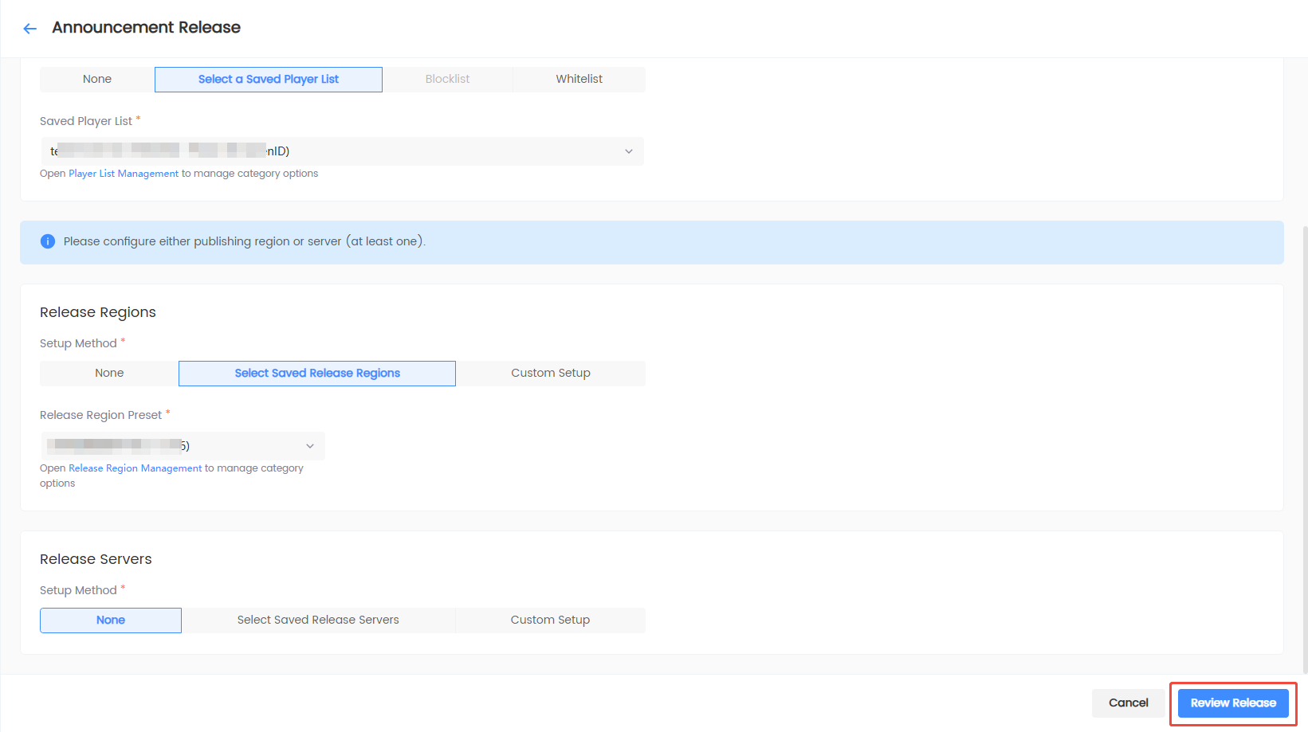This screenshot has height=732, width=1308.
Task: Select the Blocklist option
Action: click(x=447, y=80)
